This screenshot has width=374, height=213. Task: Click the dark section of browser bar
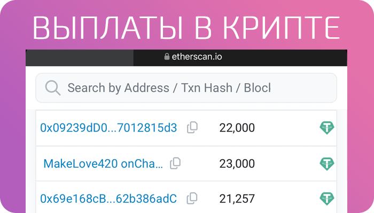79,58
